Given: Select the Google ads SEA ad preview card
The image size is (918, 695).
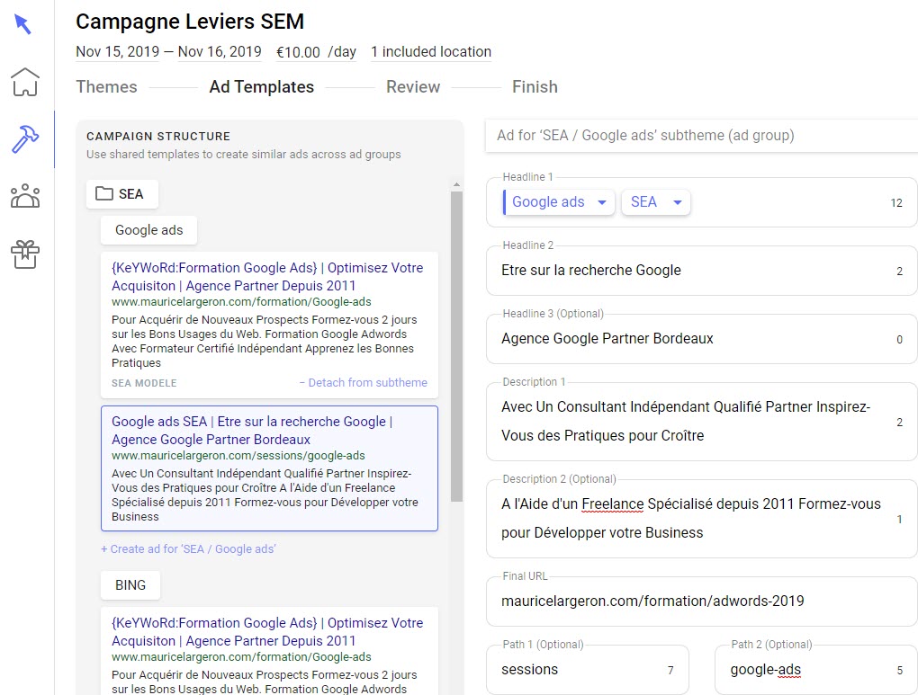Looking at the screenshot, I should (269, 468).
